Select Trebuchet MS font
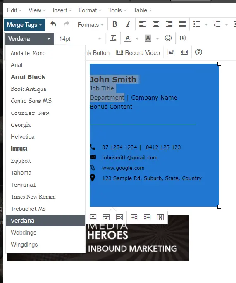236x283 pixels. (x=45, y=209)
